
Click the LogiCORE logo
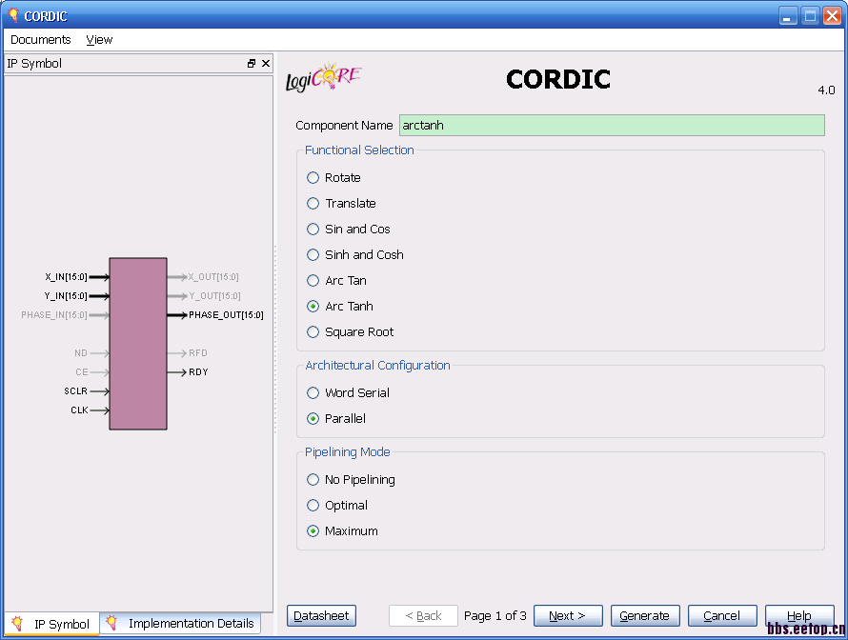tap(323, 77)
